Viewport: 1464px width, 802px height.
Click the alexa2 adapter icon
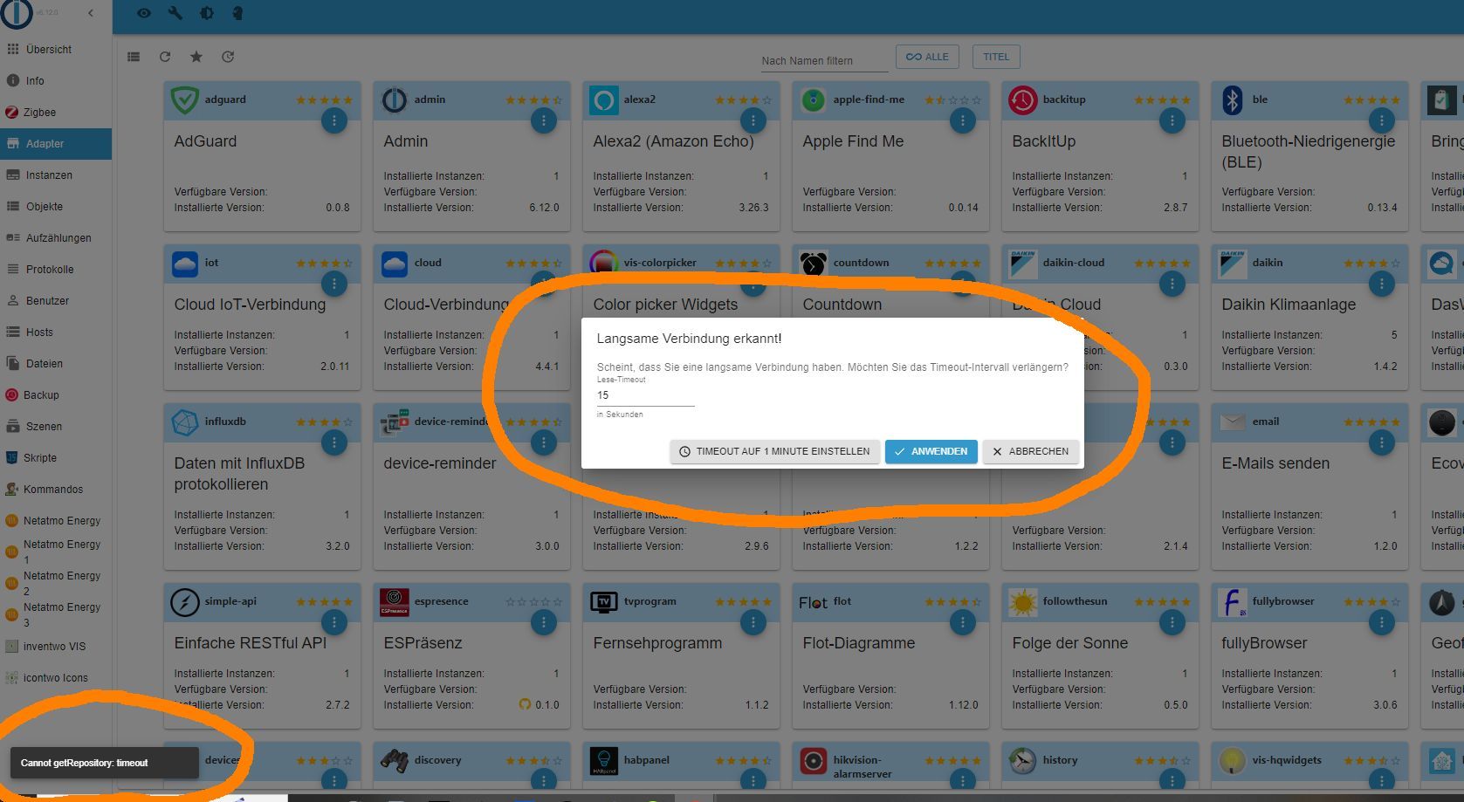tap(603, 100)
